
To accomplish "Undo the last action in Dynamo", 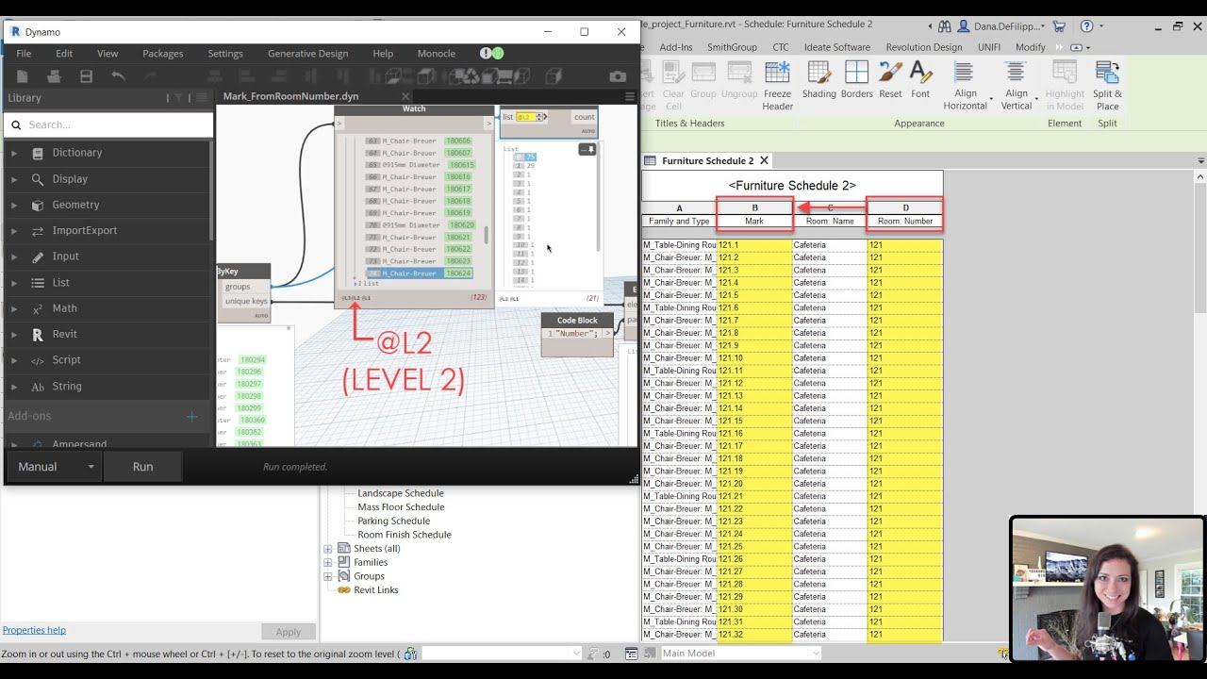I will click(118, 76).
